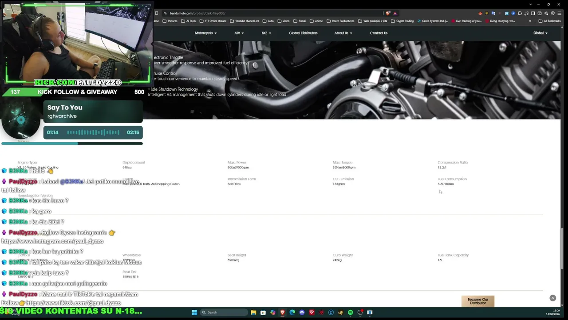Open the tab search chevron in title bar
Image resolution: width=568 pixels, height=320 pixels.
530,4
